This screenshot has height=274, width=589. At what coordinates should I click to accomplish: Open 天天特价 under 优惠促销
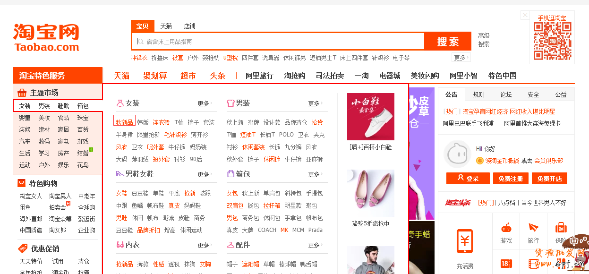(x=31, y=261)
